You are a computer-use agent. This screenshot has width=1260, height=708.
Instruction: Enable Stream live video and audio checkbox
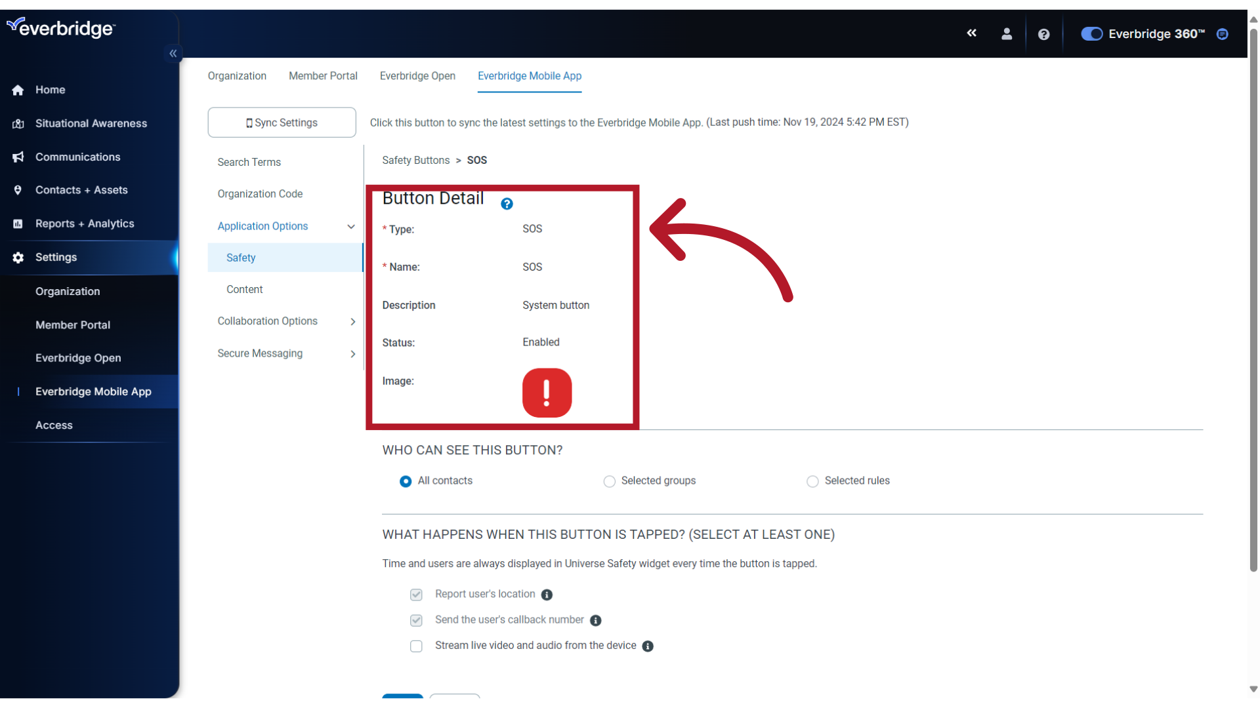pos(416,646)
